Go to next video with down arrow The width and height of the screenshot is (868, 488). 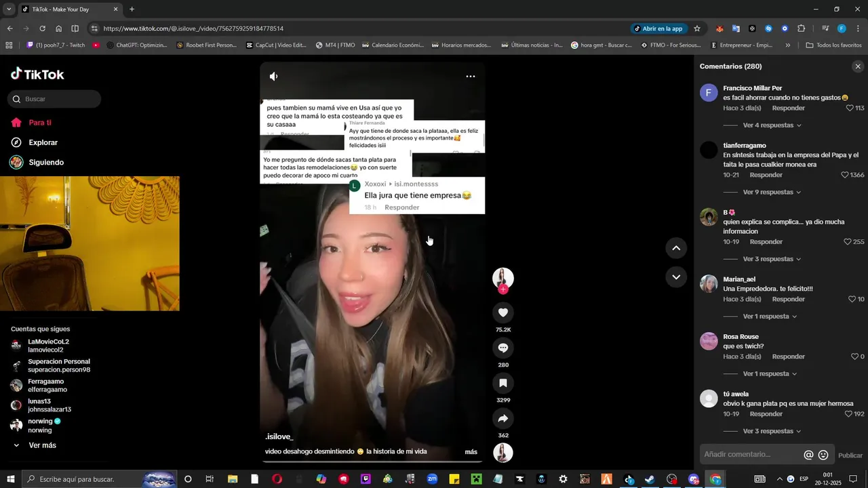tap(676, 277)
